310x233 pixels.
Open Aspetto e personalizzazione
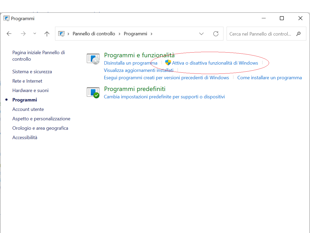41,119
